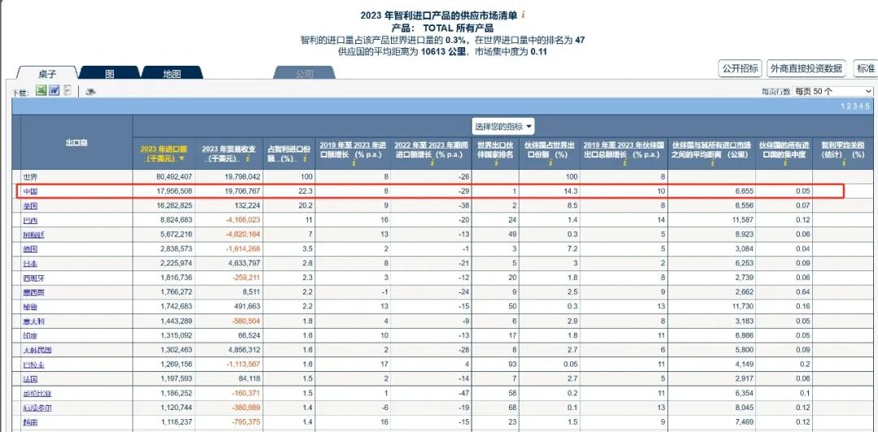Open the 印度 exporter link
Viewport: 878px width, 432px height.
click(x=30, y=335)
